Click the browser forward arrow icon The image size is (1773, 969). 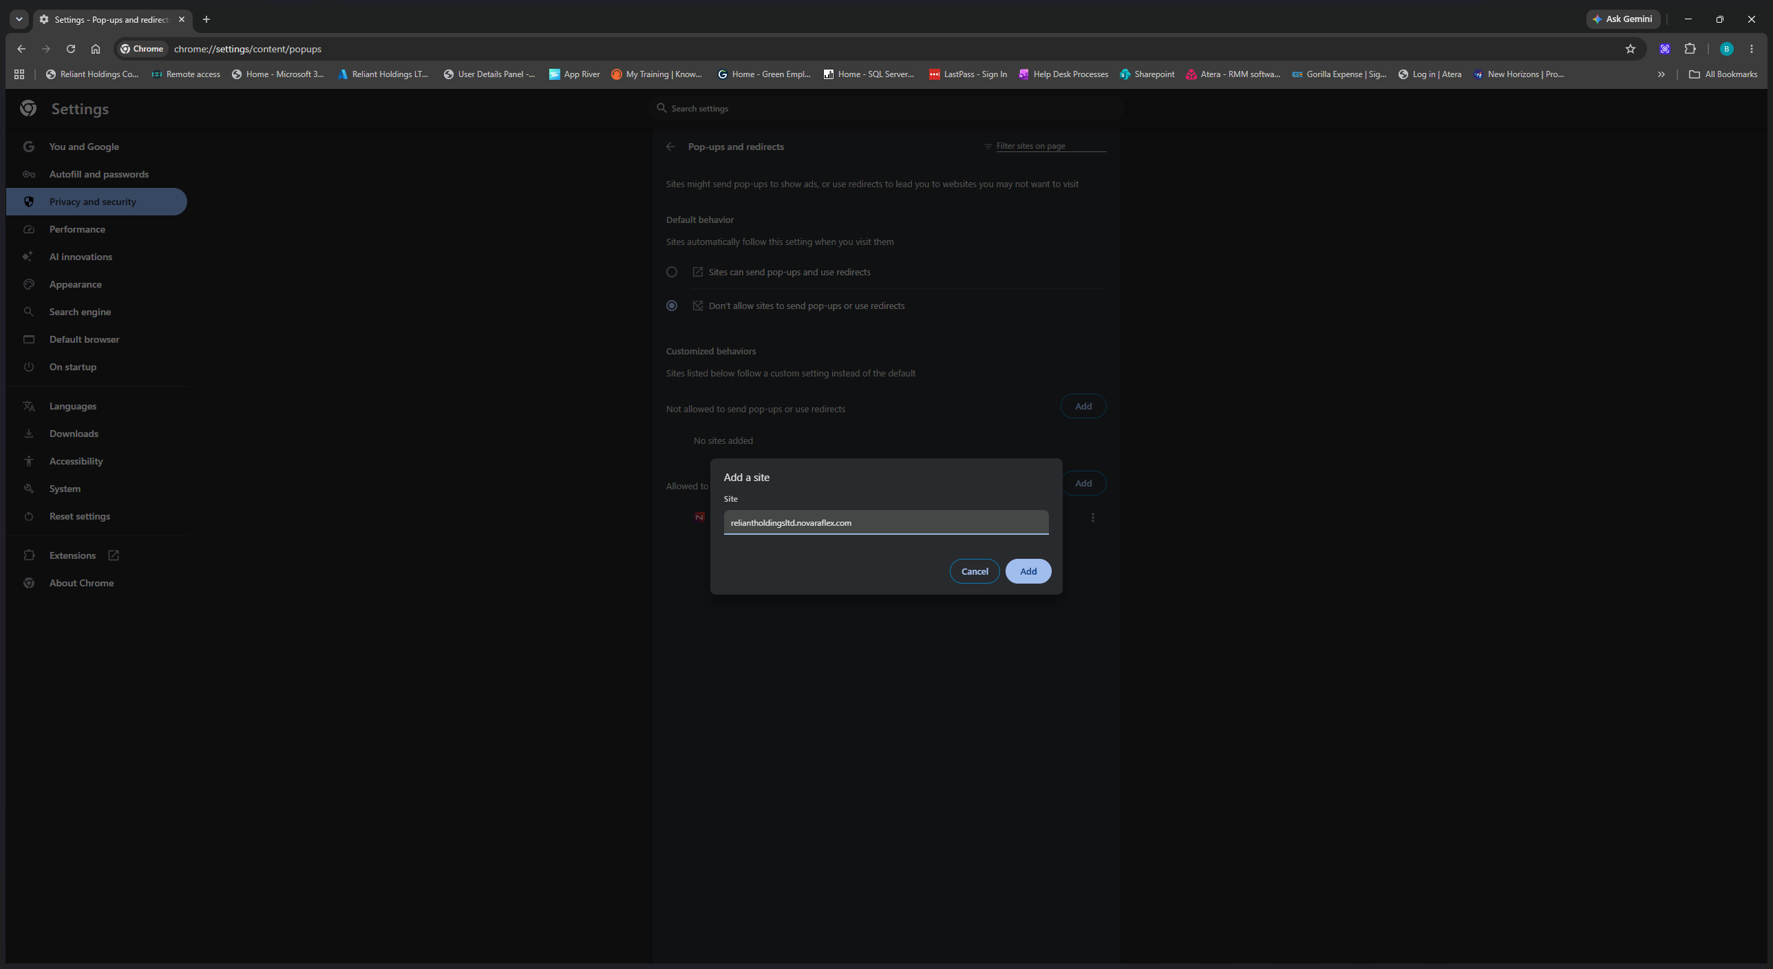tap(45, 49)
